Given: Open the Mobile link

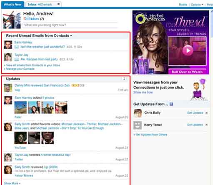Looking at the screenshot, I should (183, 5).
